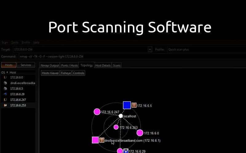Switch to the Ports / Hosts tab
The height and width of the screenshot is (153, 246).
point(69,65)
